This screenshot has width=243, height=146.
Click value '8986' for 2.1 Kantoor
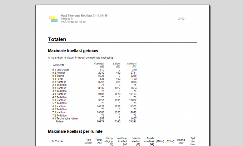click(133, 82)
